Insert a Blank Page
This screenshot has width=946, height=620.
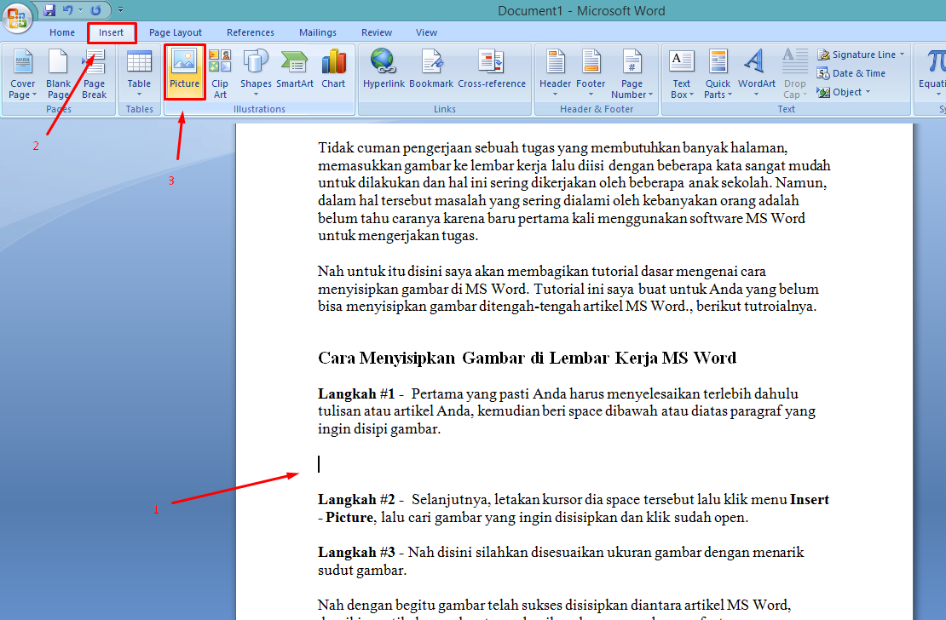pyautogui.click(x=59, y=73)
